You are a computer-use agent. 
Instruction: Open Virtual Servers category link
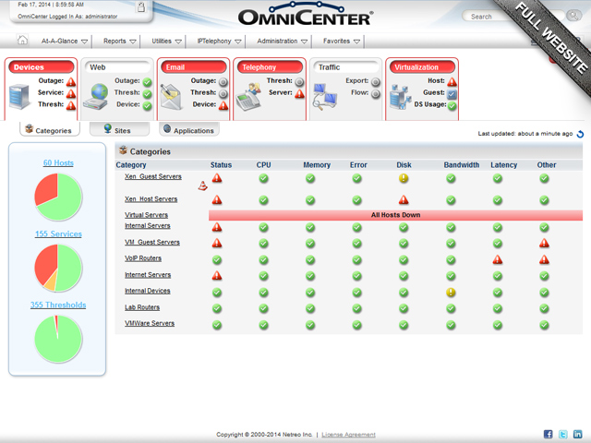tap(146, 215)
